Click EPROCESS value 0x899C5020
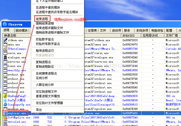 [130, 40]
